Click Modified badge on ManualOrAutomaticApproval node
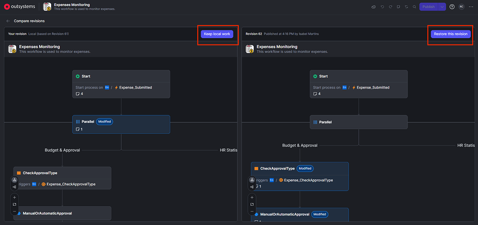478x225 pixels. tap(320, 214)
